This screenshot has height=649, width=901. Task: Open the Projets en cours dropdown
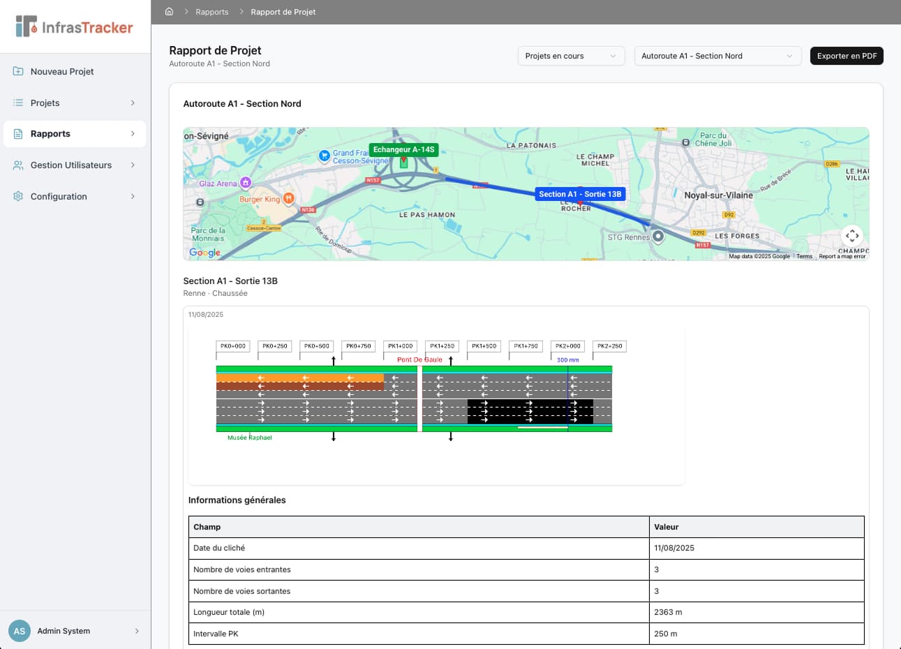(x=571, y=56)
